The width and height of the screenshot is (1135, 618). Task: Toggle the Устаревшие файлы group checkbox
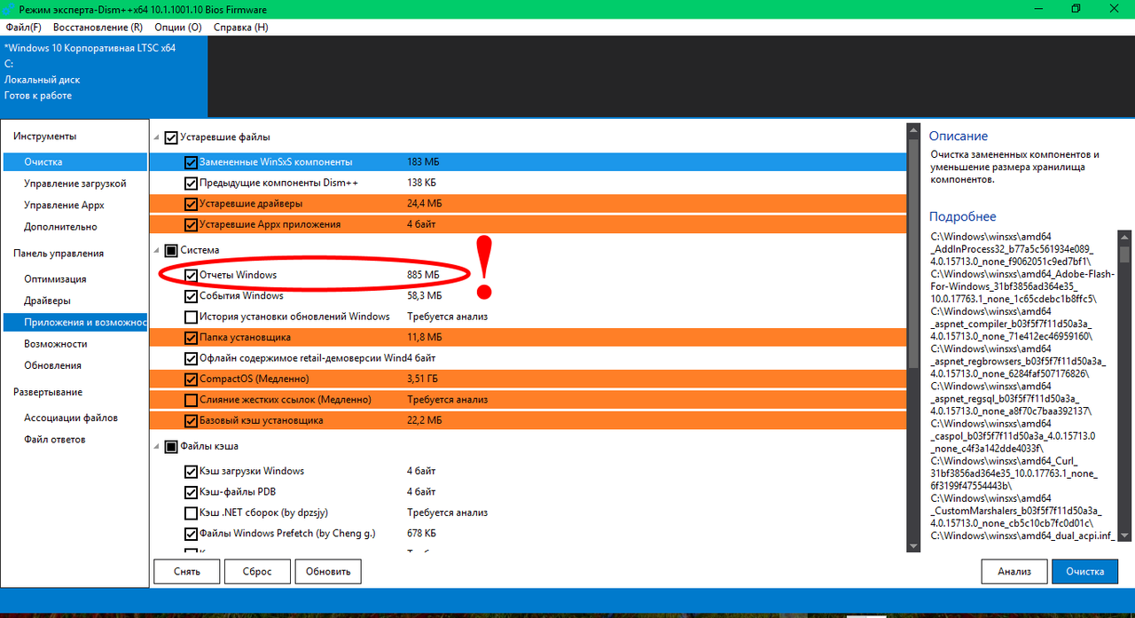pos(172,137)
